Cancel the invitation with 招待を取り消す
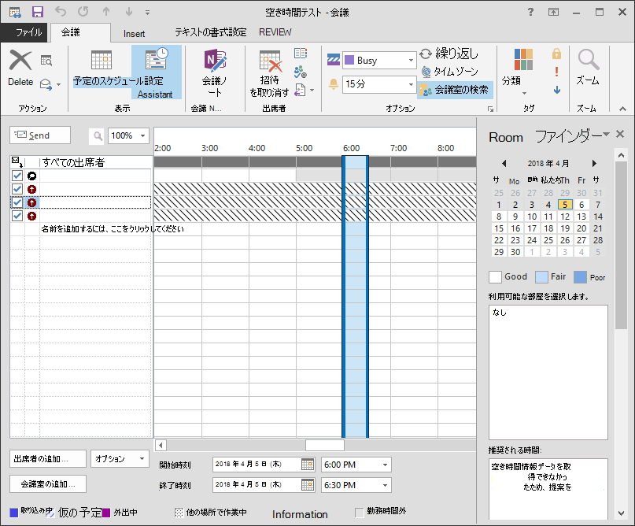The height and width of the screenshot is (526, 635). (x=270, y=73)
